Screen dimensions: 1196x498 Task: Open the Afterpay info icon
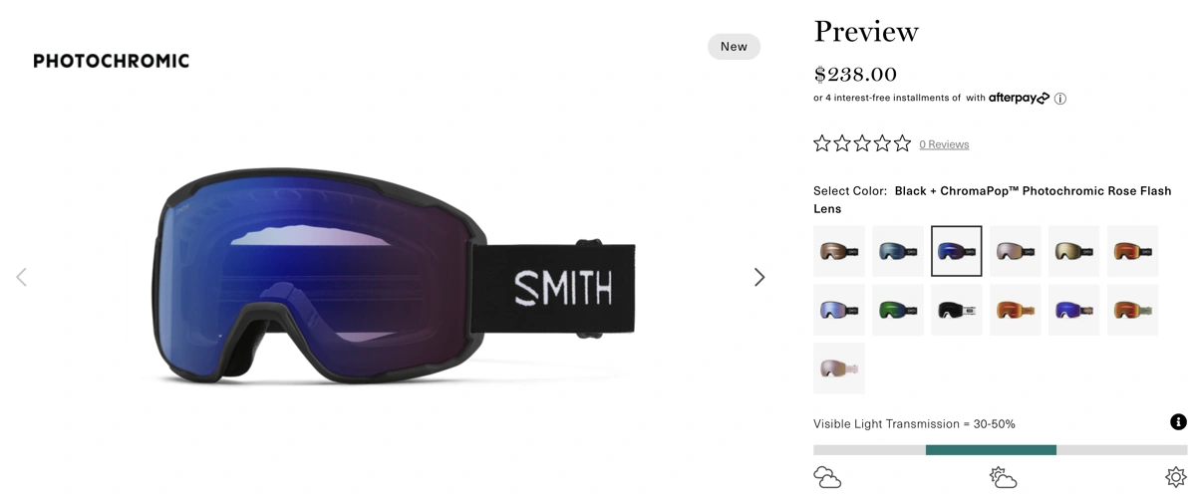click(1060, 99)
